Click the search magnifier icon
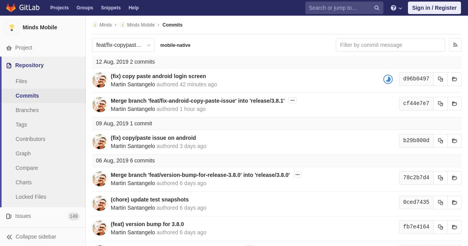The height and width of the screenshot is (246, 468). pyautogui.click(x=376, y=8)
